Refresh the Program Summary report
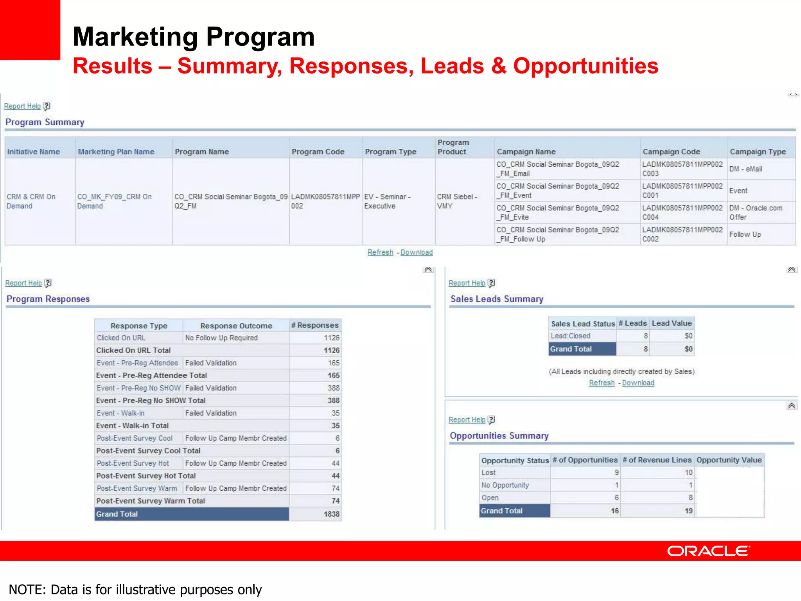Viewport: 801px width, 601px height. click(380, 252)
